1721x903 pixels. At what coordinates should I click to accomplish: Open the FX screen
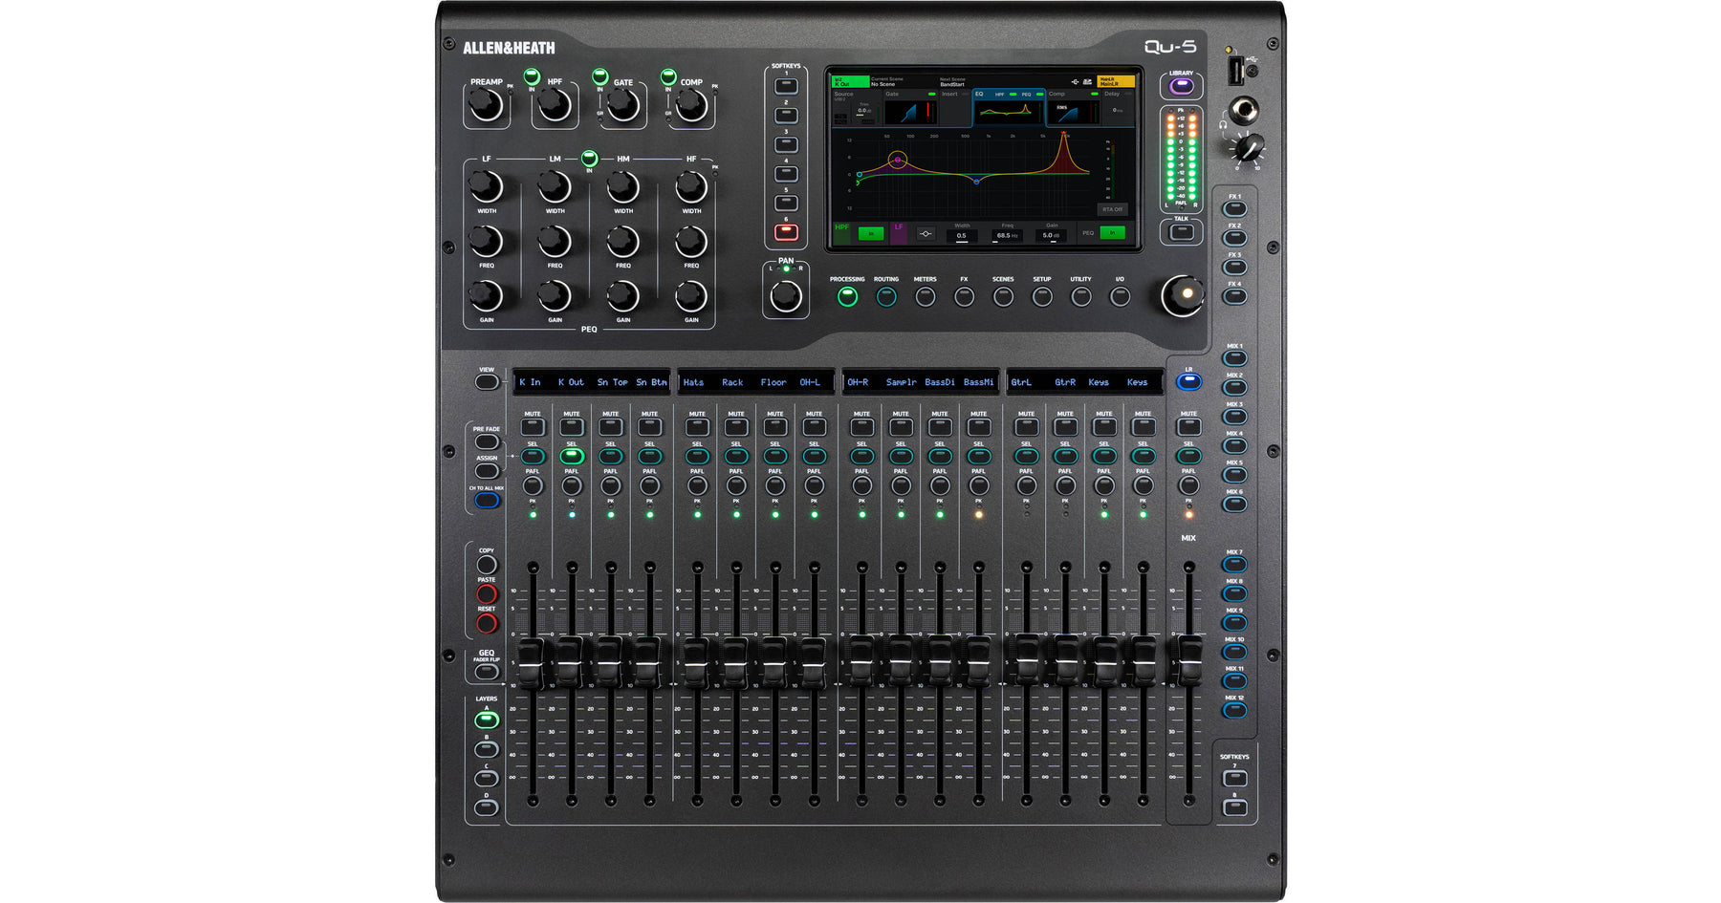point(965,296)
